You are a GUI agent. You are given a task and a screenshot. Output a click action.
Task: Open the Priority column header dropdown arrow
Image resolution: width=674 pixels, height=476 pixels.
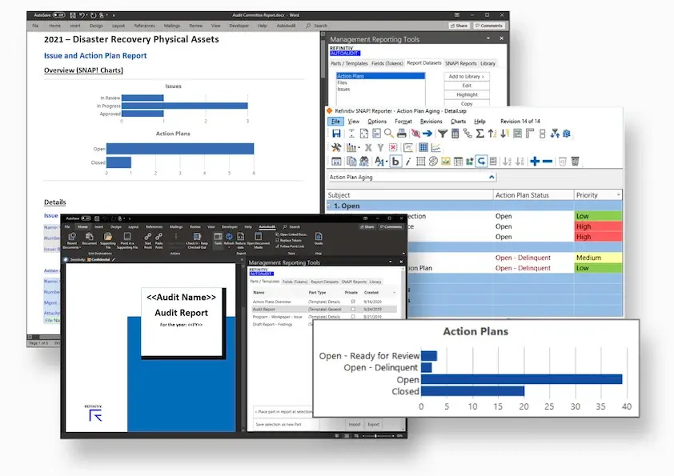click(619, 195)
